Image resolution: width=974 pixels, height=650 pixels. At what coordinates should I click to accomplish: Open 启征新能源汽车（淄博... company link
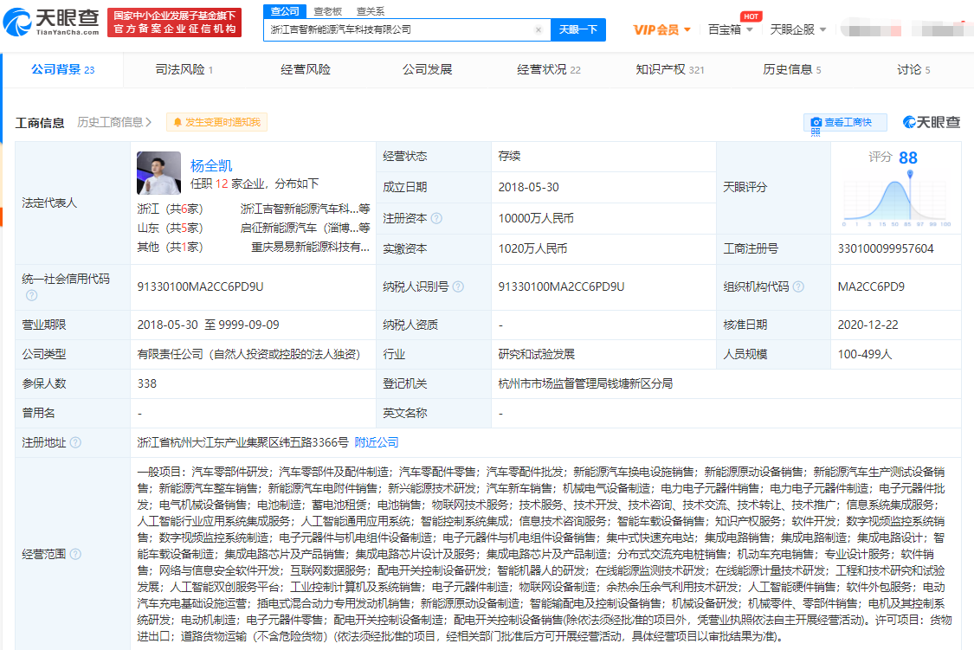point(305,228)
